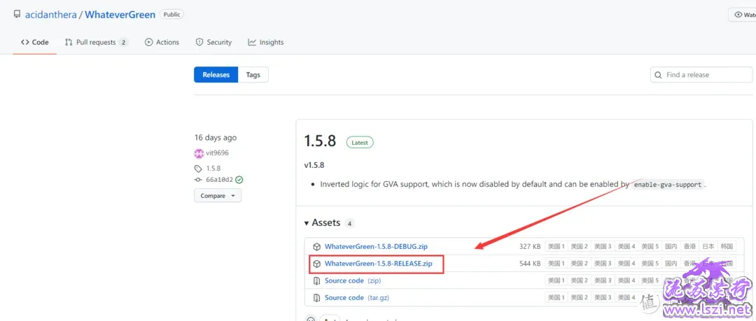The width and height of the screenshot is (756, 321).
Task: Click 美国 2 mirror for DEBUG.zip
Action: tap(580, 246)
